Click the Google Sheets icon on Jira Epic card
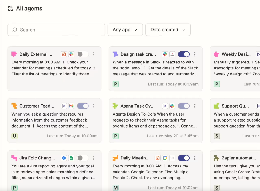 click(71, 158)
